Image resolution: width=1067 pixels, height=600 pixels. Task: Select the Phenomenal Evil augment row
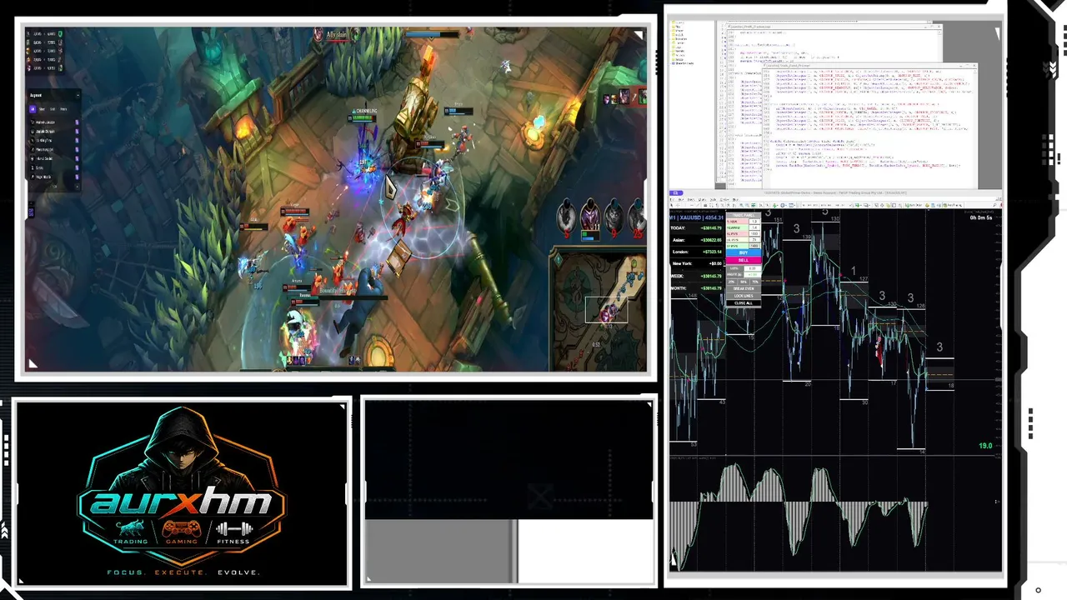[54, 149]
